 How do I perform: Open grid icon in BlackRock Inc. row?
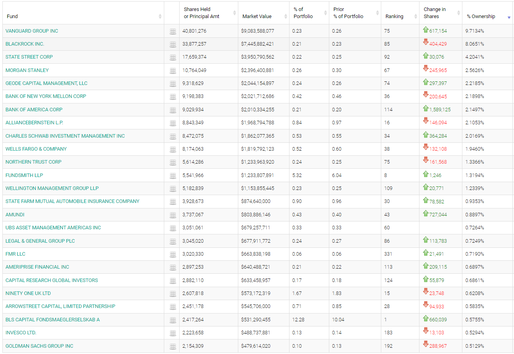tap(173, 44)
